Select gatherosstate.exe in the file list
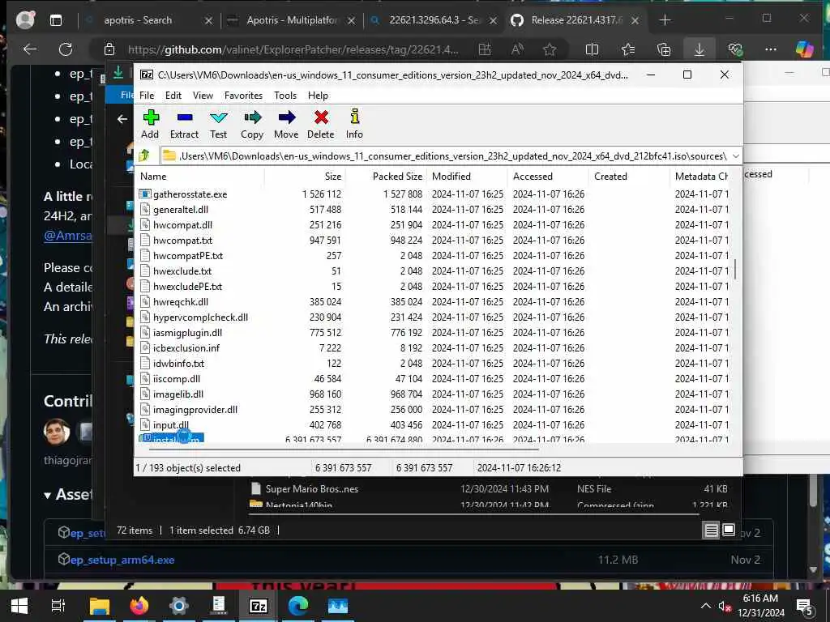Screen dimensions: 830x622 (x=190, y=194)
